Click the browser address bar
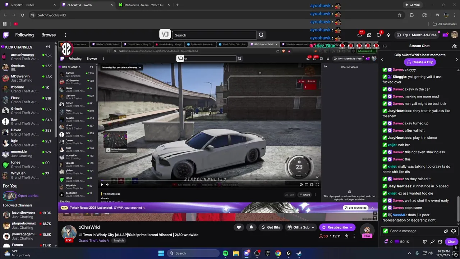Viewport: 460px width, 259px height. [216, 15]
